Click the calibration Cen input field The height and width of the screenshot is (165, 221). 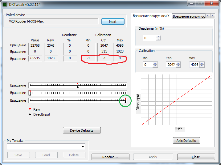tap(171, 65)
